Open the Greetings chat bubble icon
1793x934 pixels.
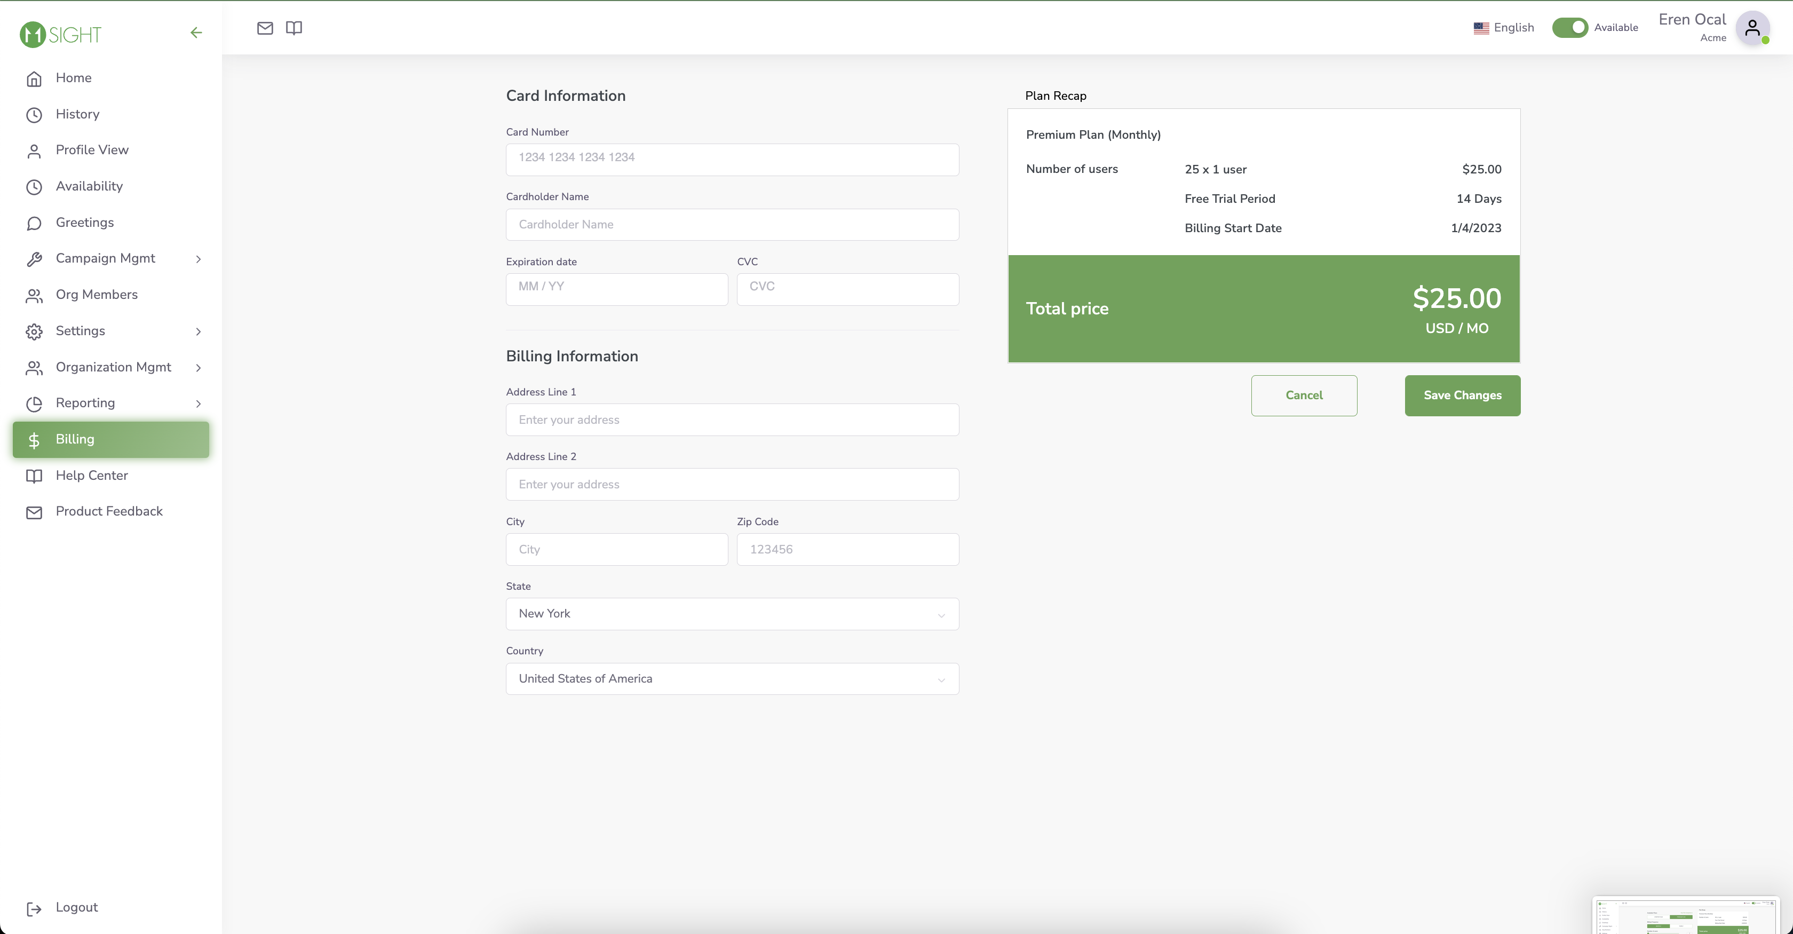pos(35,223)
